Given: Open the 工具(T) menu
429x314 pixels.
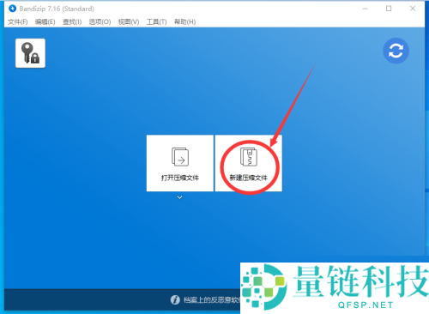Looking at the screenshot, I should point(156,21).
